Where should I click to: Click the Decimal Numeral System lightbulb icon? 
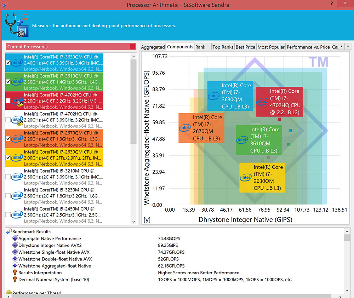click(x=15, y=279)
